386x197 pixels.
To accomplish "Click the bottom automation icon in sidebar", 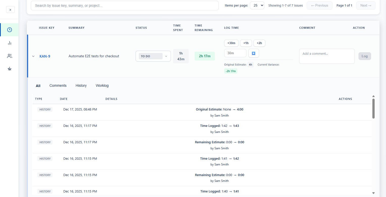I will click(x=9, y=68).
